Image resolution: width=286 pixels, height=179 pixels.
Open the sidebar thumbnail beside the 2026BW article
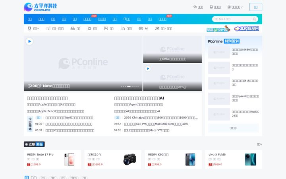pos(219,53)
